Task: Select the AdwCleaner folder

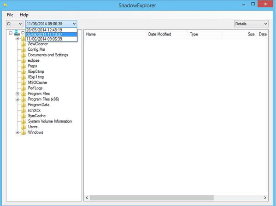Action: click(38, 44)
